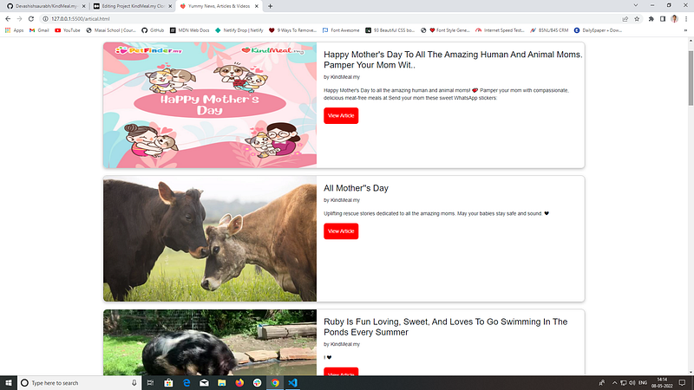Viewport: 694px width, 390px height.
Task: Close the Devashishsaurabh/KindMeal GitHub tab
Action: click(83, 6)
